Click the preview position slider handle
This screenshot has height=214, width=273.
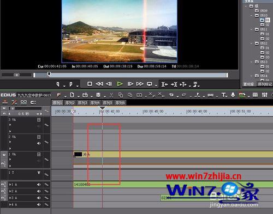49,74
